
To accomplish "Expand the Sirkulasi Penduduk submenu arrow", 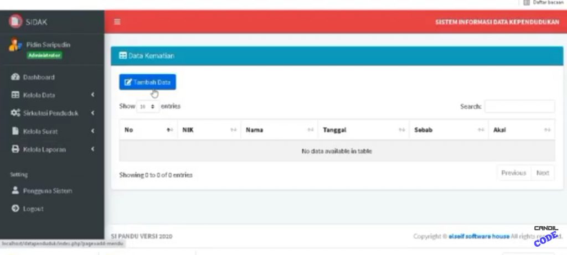I will (93, 113).
